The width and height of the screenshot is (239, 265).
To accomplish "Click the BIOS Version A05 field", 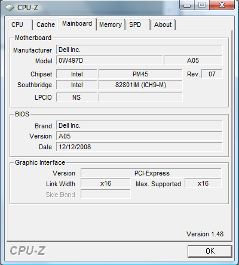I will [x=139, y=136].
